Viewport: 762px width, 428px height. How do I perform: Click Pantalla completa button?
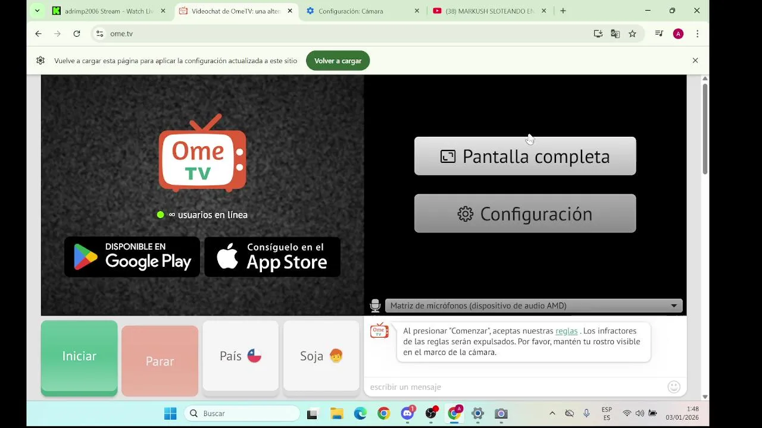[525, 156]
